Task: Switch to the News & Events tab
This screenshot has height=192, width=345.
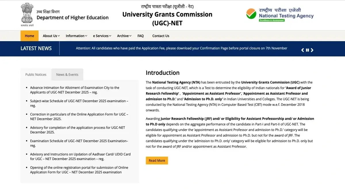Action: [67, 75]
